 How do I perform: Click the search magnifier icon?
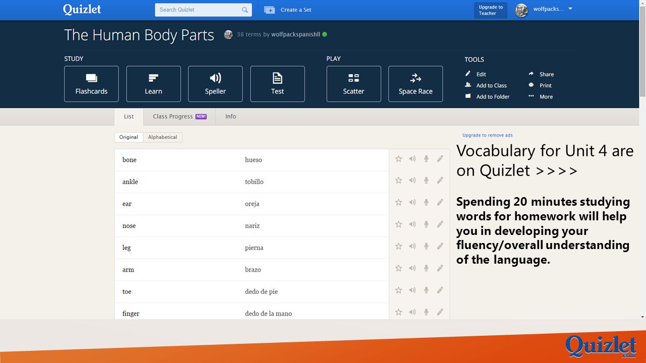point(245,10)
